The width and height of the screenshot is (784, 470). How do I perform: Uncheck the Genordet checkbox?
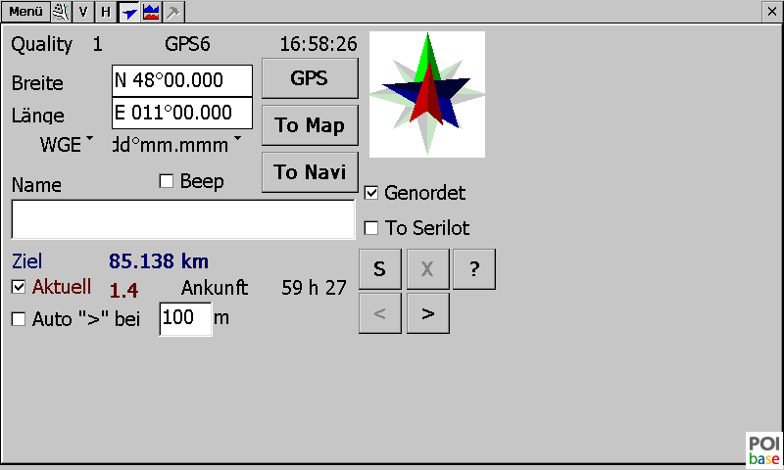[x=371, y=193]
